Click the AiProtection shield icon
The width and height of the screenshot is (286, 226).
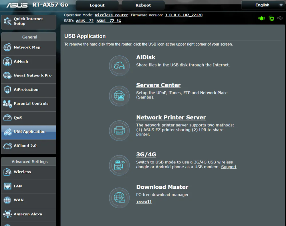tap(7, 90)
